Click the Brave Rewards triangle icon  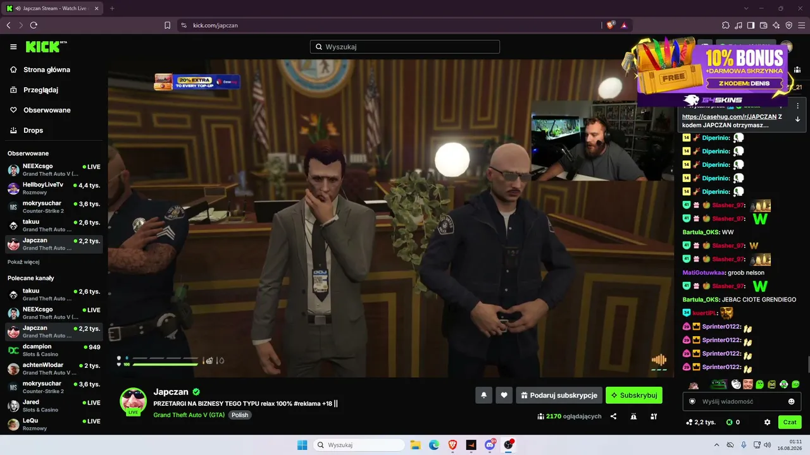tap(624, 25)
